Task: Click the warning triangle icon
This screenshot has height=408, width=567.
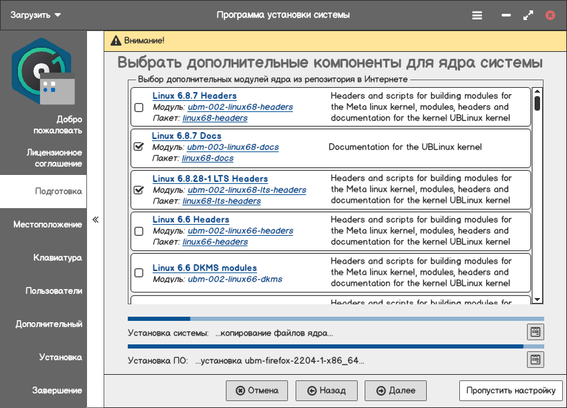Action: 115,41
